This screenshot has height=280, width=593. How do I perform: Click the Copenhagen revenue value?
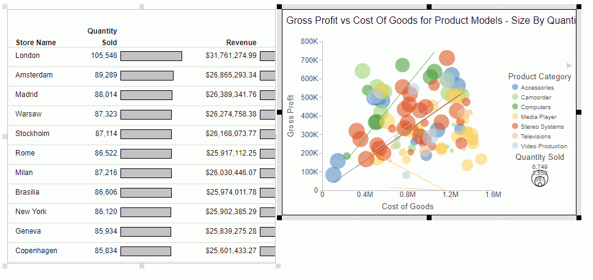[231, 251]
